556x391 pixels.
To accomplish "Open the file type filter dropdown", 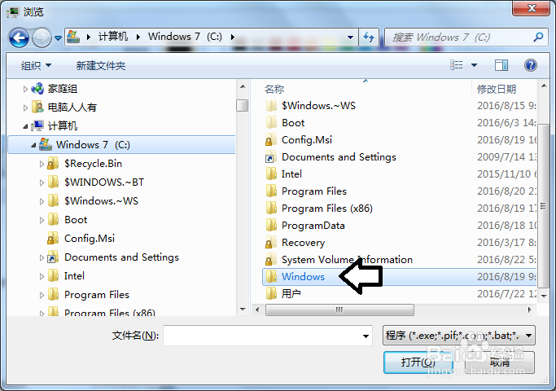I will pos(459,336).
